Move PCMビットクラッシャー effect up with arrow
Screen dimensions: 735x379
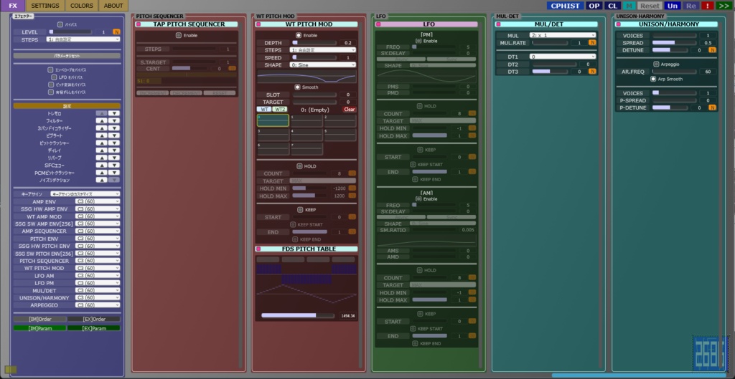click(x=101, y=173)
